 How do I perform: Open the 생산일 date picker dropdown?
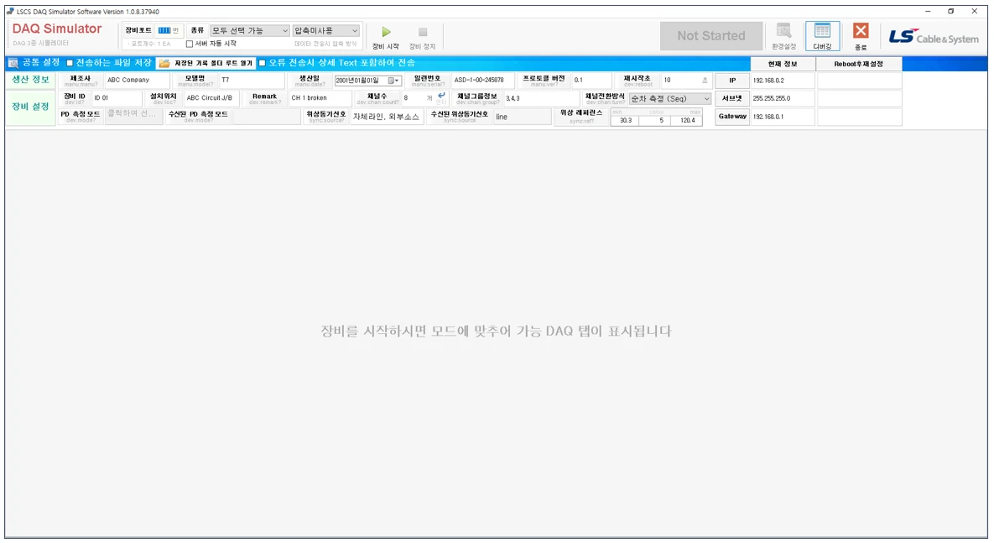pos(393,81)
